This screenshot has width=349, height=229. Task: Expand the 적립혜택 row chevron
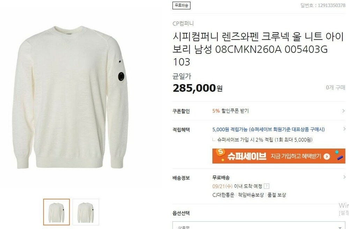344,129
